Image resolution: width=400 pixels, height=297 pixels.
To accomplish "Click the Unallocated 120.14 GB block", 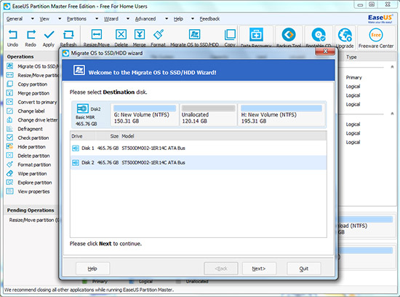I will pyautogui.click(x=208, y=115).
